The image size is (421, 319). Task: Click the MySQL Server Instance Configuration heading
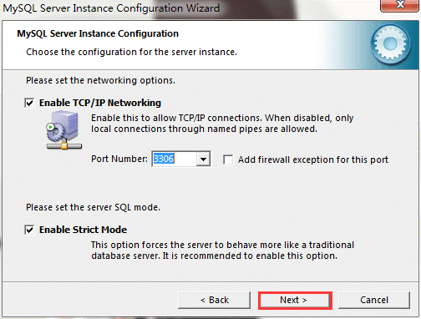click(98, 33)
